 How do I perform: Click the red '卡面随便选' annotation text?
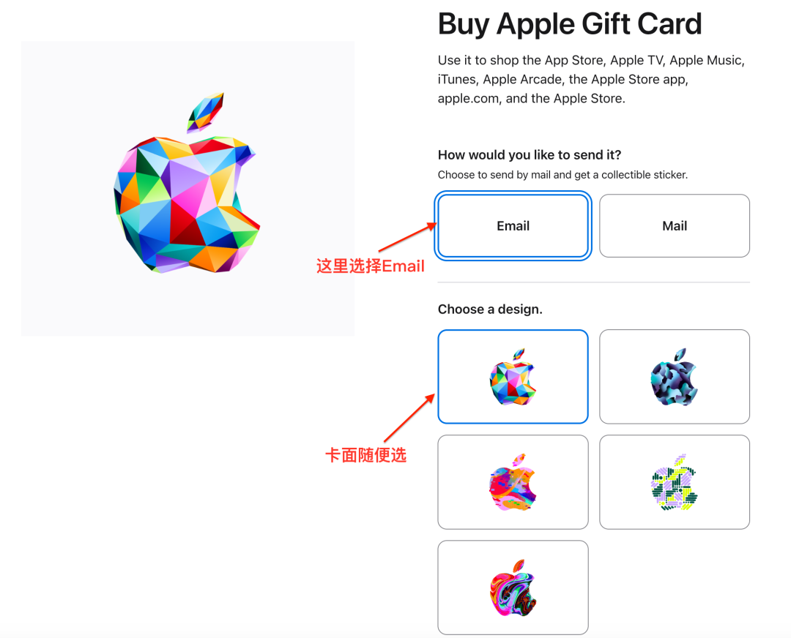(365, 455)
